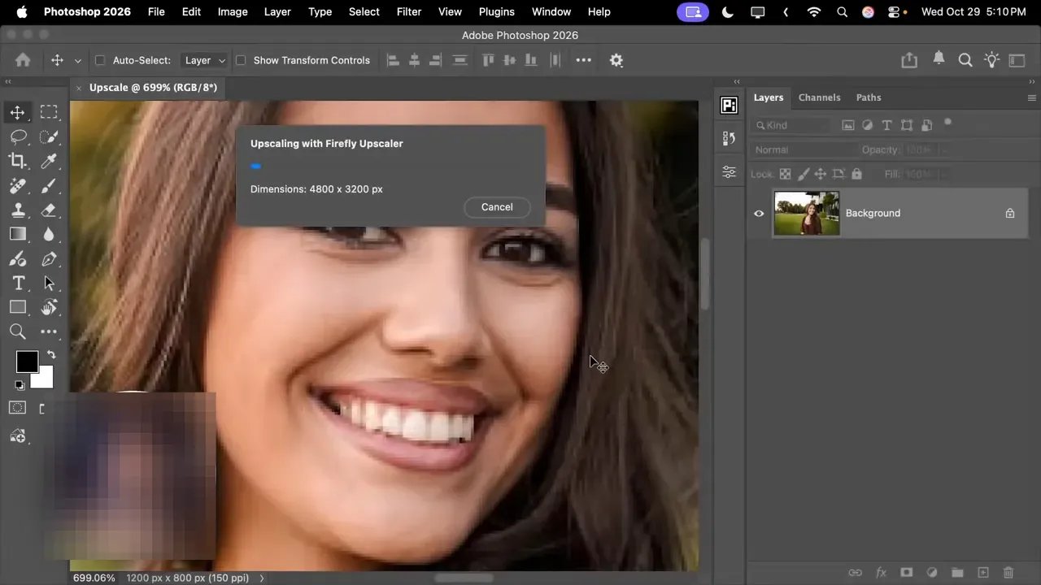Select the Background layer thumbnail
Viewport: 1041px width, 585px height.
806,213
